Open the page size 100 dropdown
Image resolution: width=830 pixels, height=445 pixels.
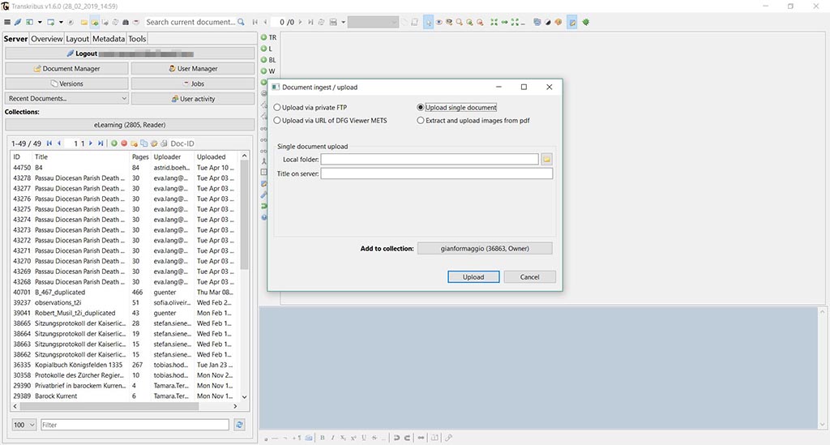[24, 425]
